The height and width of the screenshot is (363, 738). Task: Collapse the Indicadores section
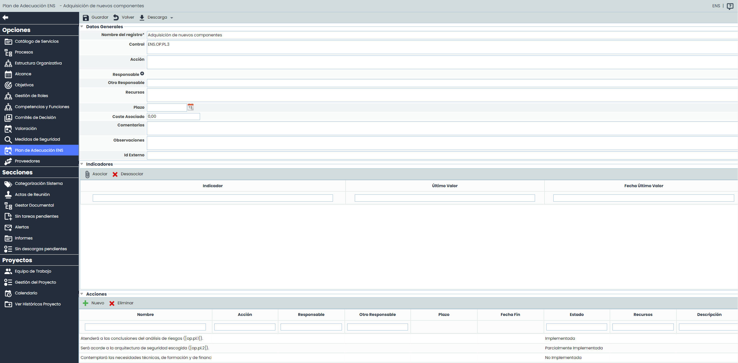82,164
